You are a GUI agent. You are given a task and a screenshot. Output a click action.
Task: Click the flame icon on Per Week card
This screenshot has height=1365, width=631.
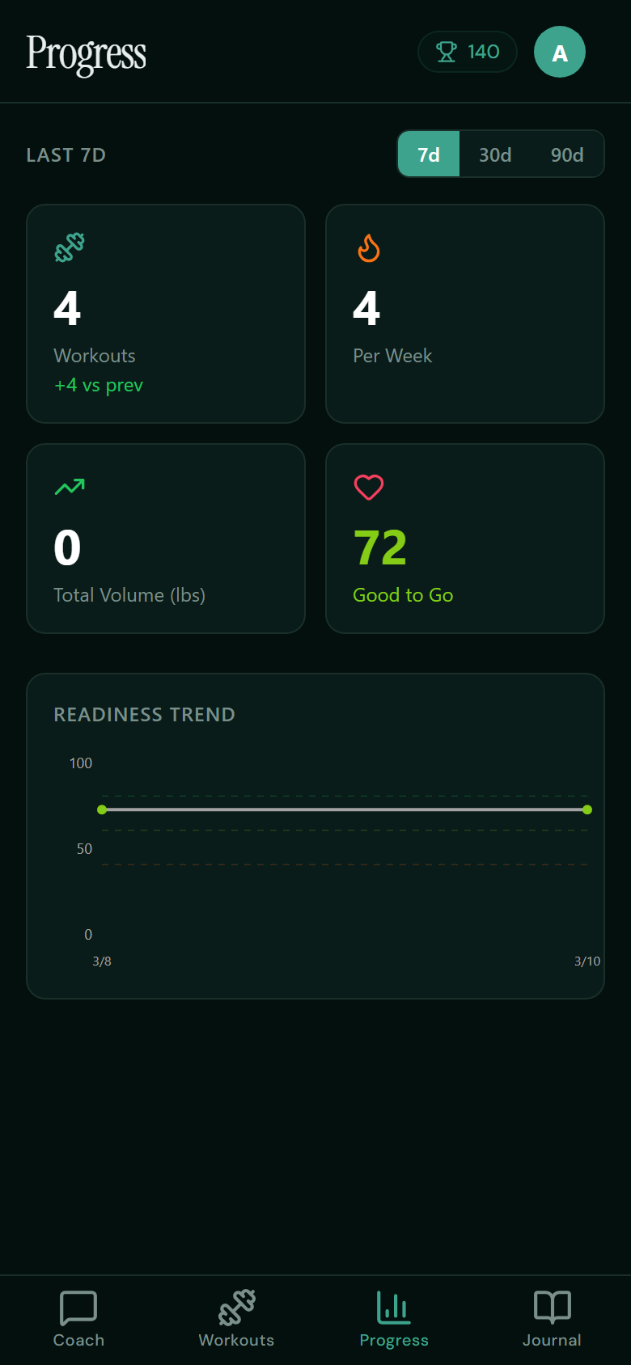368,248
